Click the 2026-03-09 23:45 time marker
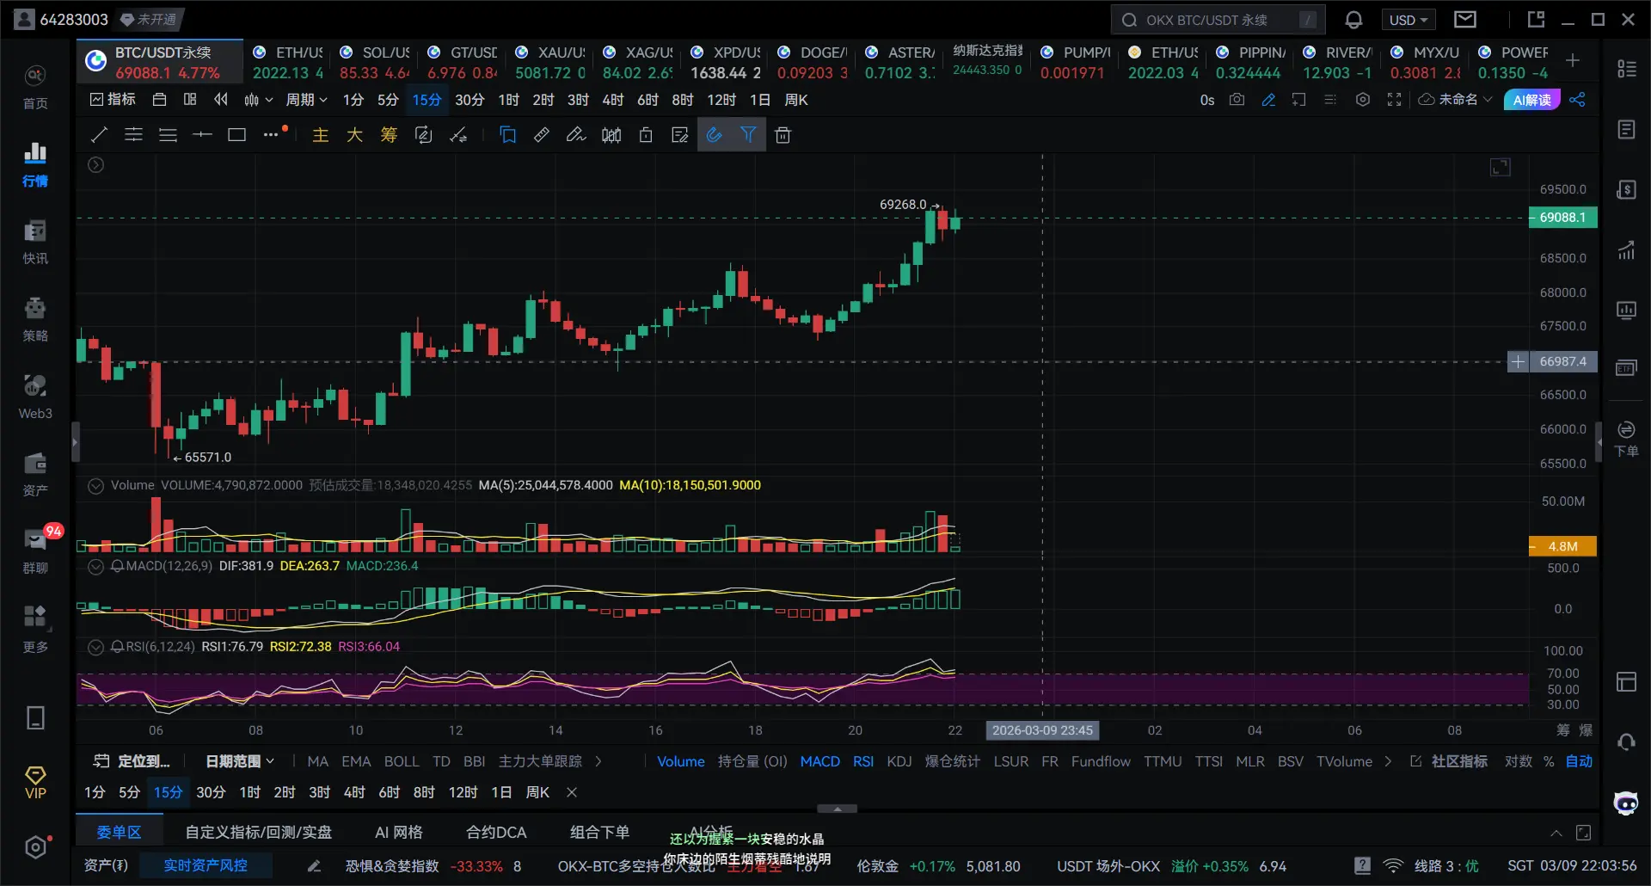Viewport: 1651px width, 886px height. pos(1042,730)
